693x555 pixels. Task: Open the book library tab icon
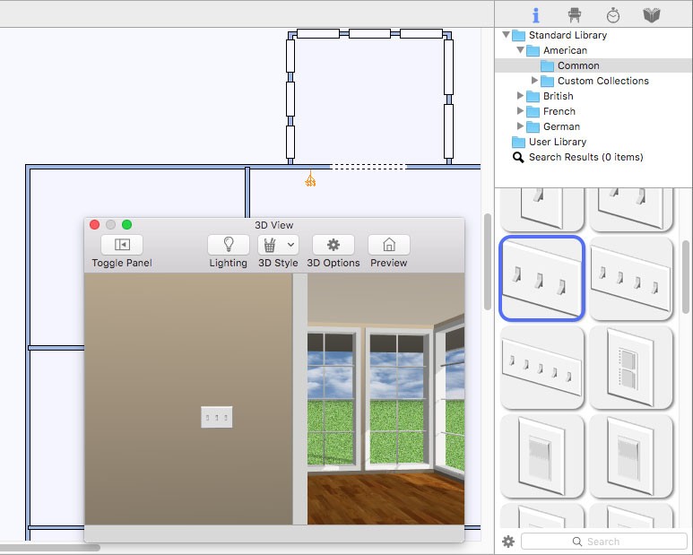pyautogui.click(x=652, y=15)
